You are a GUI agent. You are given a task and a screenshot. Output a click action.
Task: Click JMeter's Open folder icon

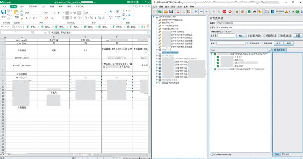pos(166,12)
